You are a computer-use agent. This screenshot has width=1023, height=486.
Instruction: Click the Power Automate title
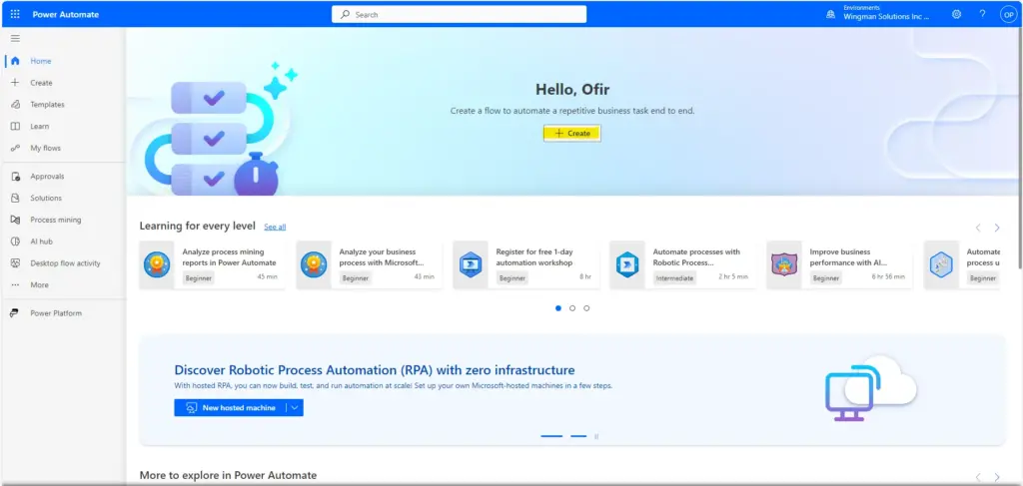coord(66,14)
